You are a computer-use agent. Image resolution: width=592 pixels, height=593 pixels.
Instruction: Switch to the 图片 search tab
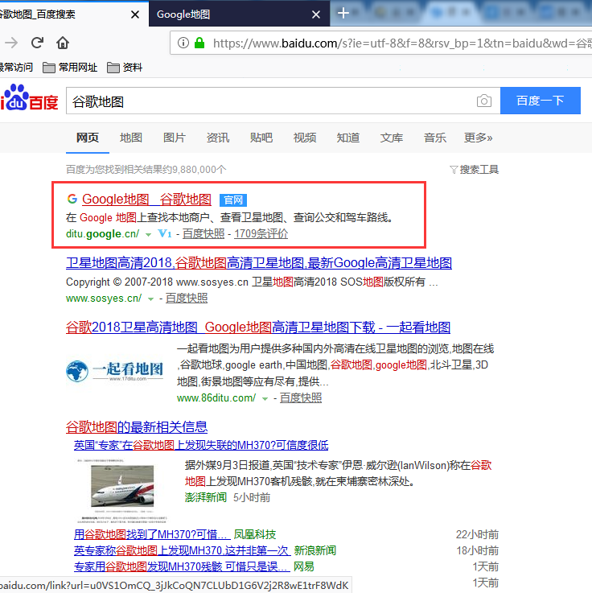[175, 138]
